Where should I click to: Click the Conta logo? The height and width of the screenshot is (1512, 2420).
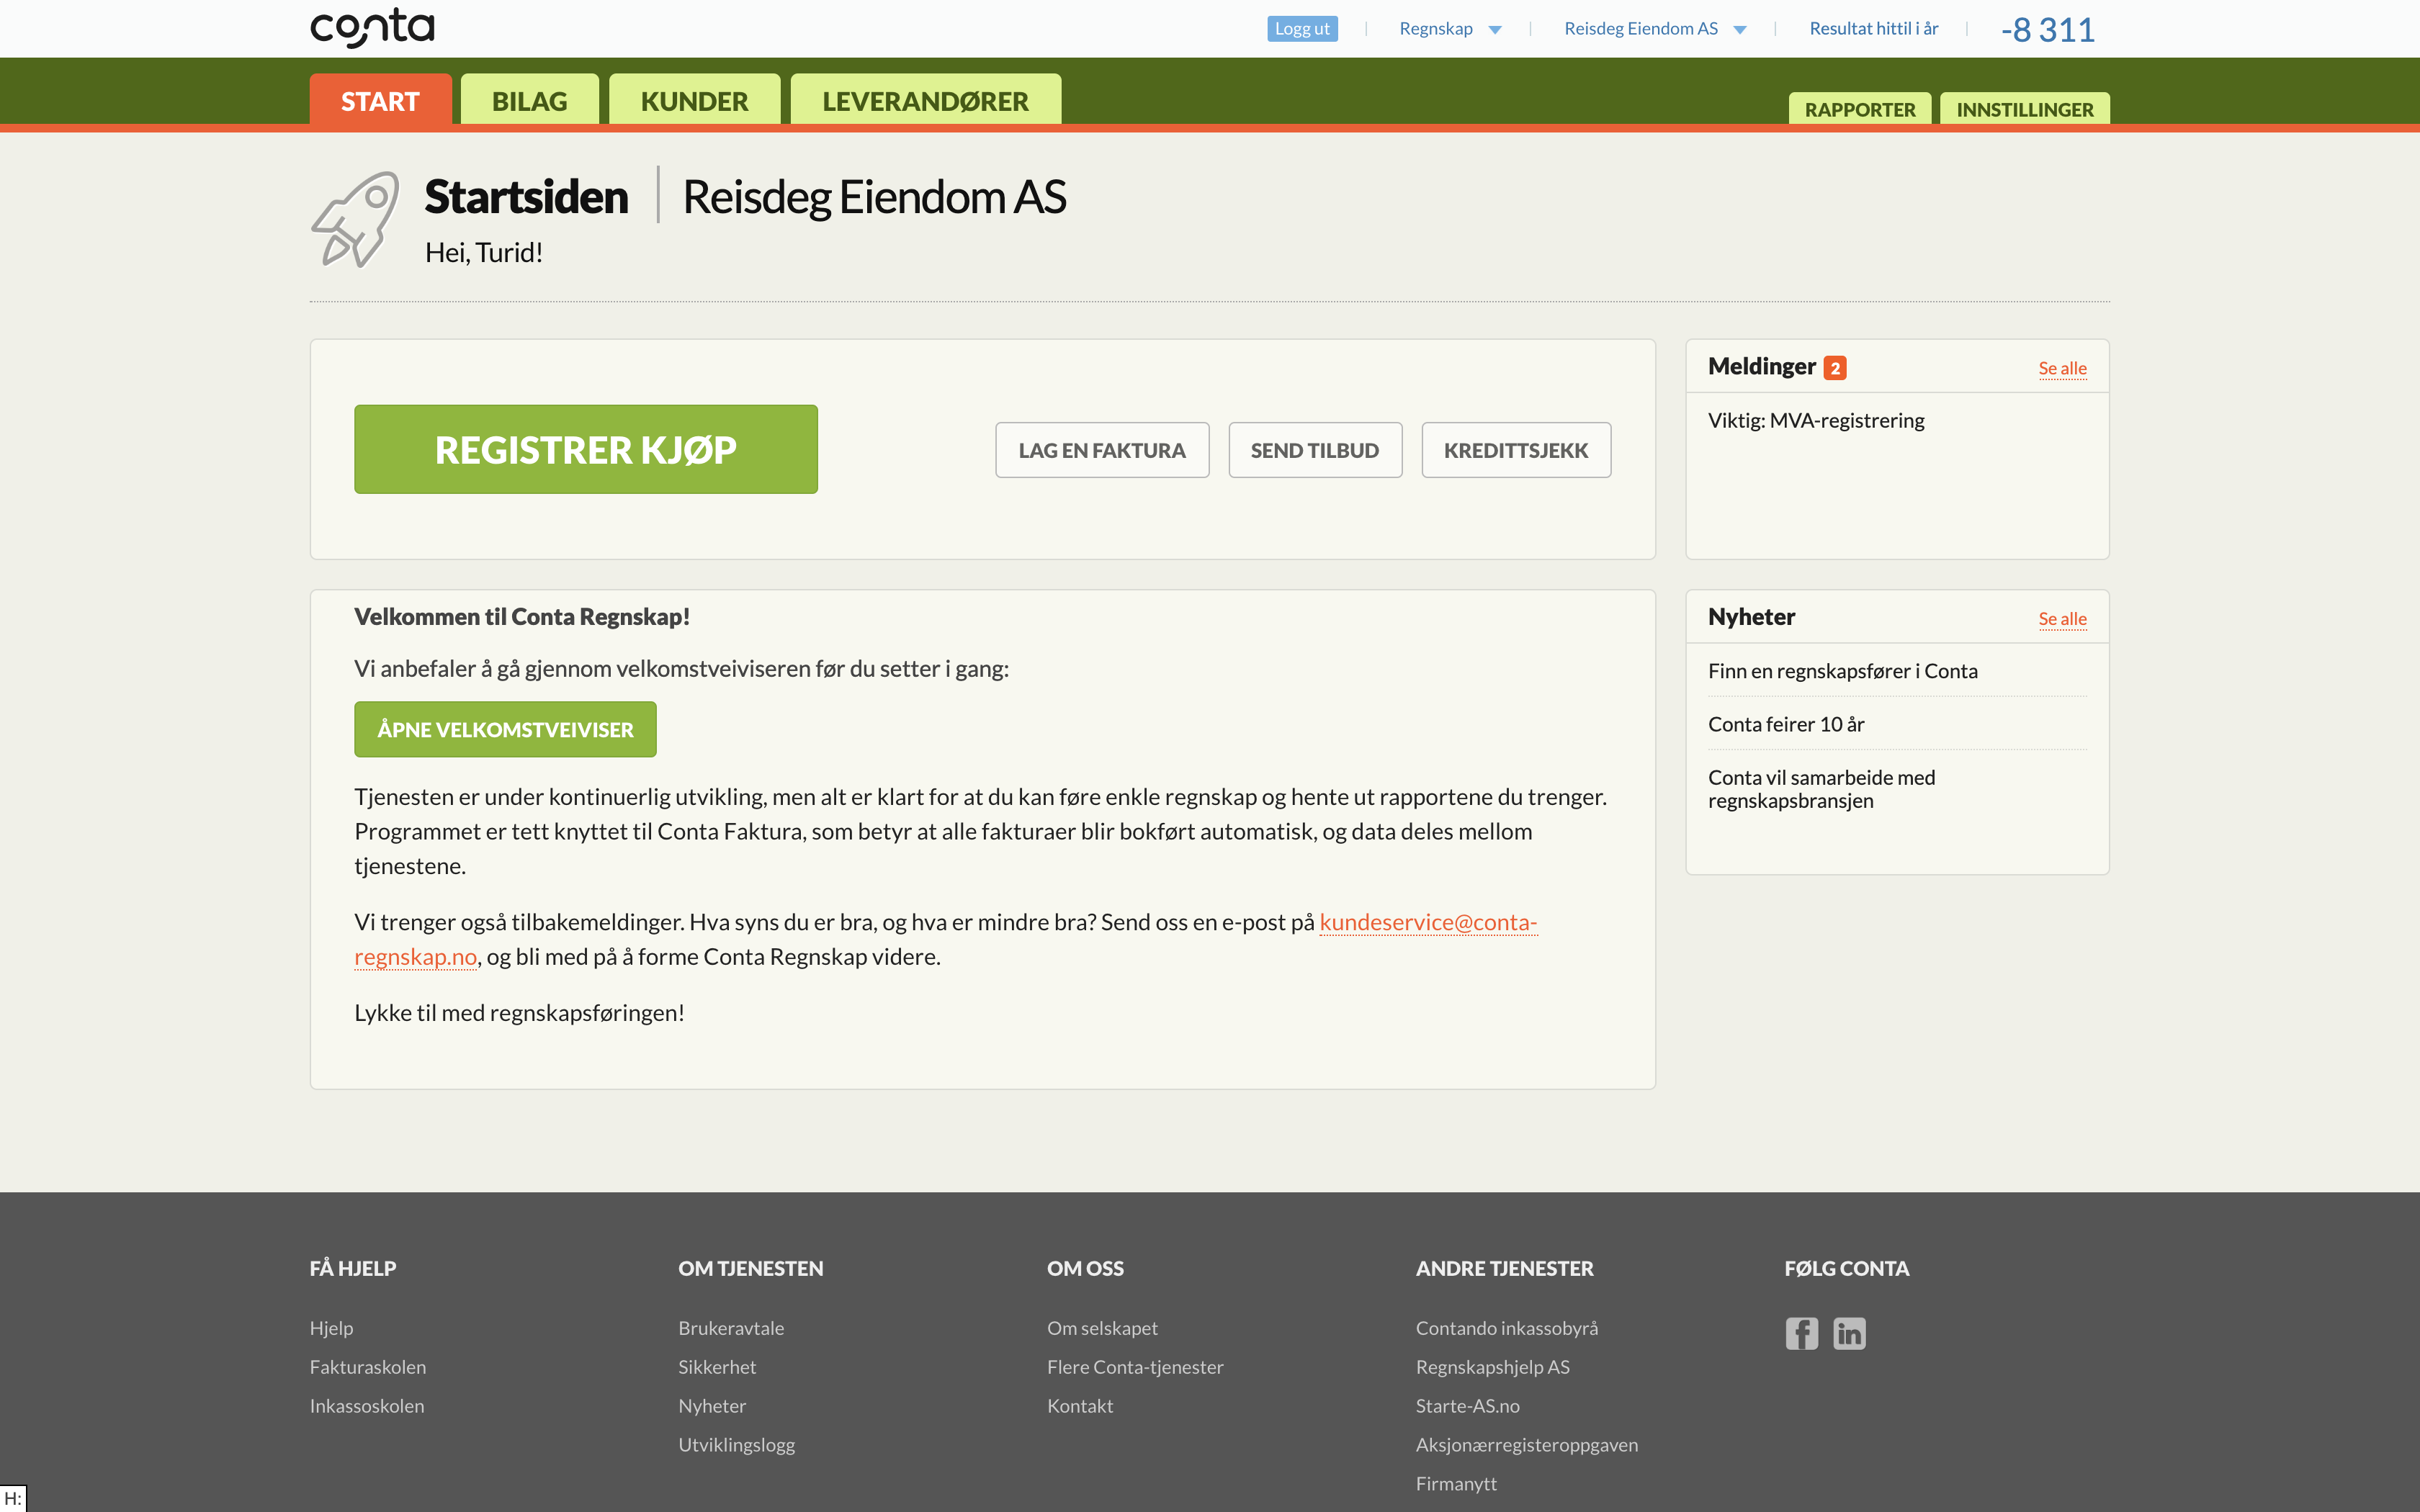[372, 28]
